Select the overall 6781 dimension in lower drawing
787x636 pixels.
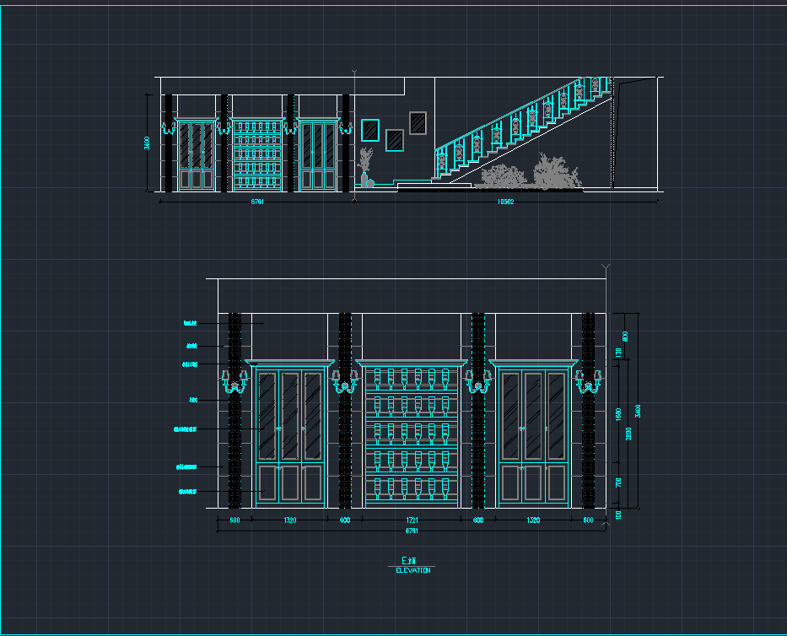pos(412,531)
